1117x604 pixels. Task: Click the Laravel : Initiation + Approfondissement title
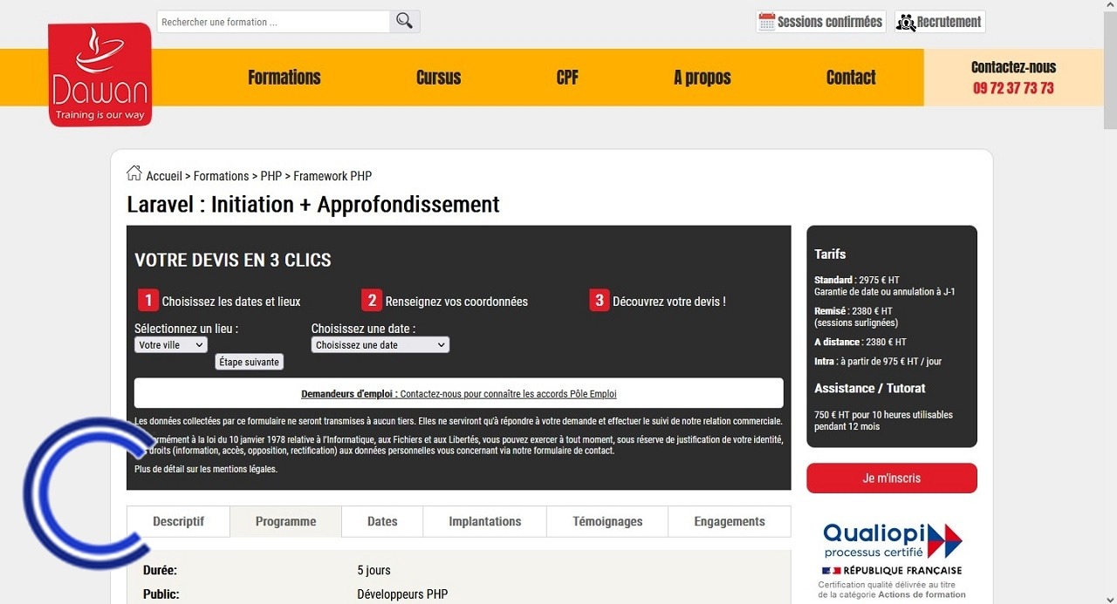pos(313,205)
